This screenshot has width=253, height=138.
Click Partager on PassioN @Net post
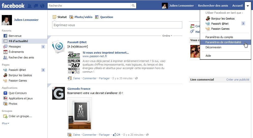(x=104, y=78)
